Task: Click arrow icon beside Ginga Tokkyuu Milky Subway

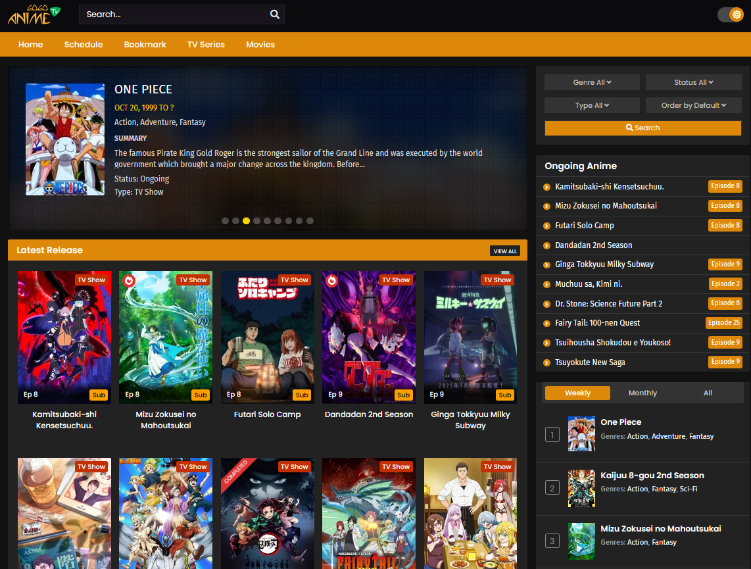Action: [546, 265]
